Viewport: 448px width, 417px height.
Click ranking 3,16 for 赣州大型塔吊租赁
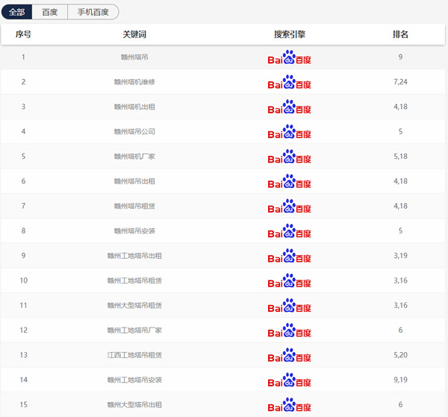(x=400, y=305)
